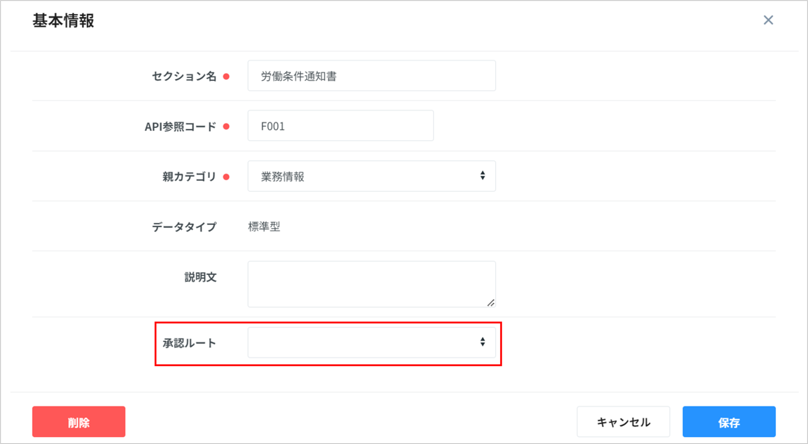
Task: Click inside the 説明文 text area
Action: tap(371, 284)
